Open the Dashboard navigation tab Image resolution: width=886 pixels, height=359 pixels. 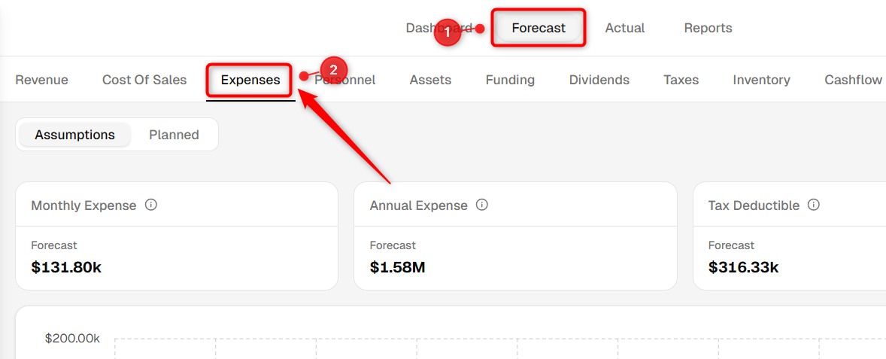pos(439,28)
